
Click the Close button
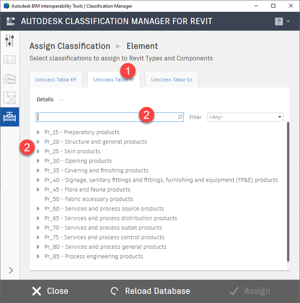click(x=50, y=291)
